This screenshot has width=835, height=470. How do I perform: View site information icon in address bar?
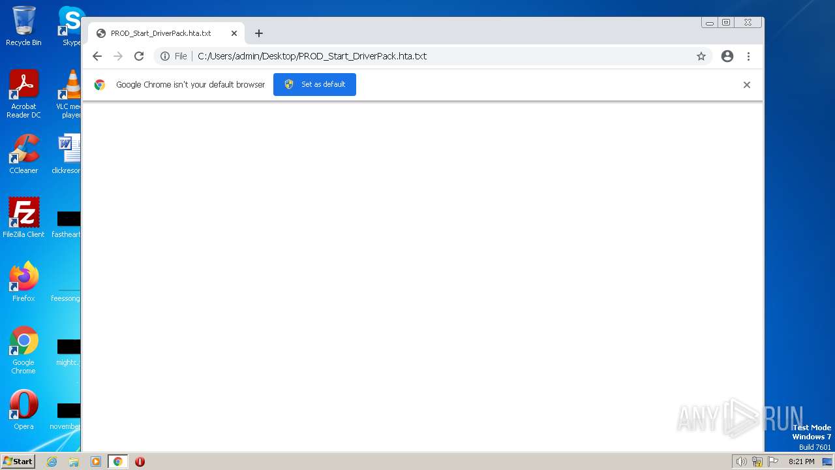click(x=165, y=56)
